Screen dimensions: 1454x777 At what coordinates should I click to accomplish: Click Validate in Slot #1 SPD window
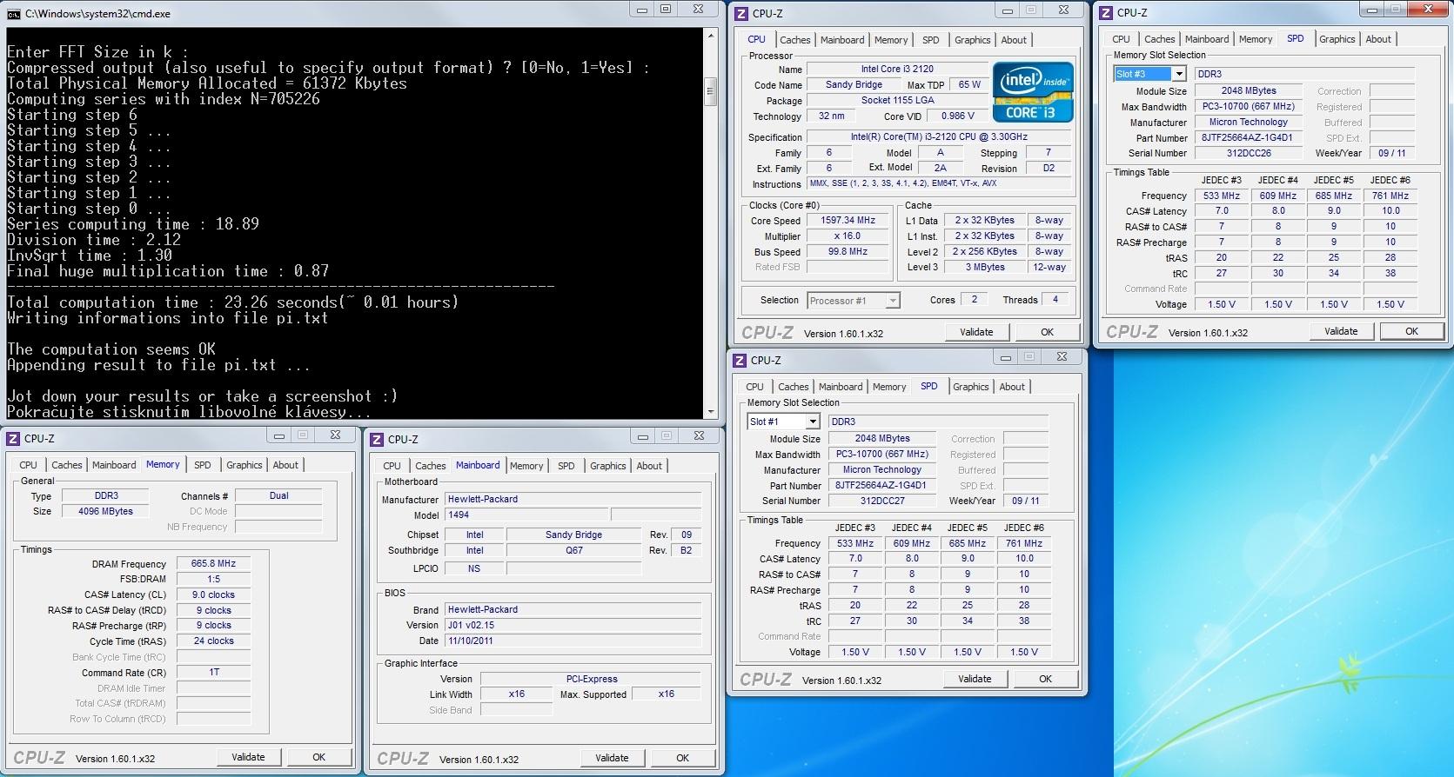pos(975,679)
